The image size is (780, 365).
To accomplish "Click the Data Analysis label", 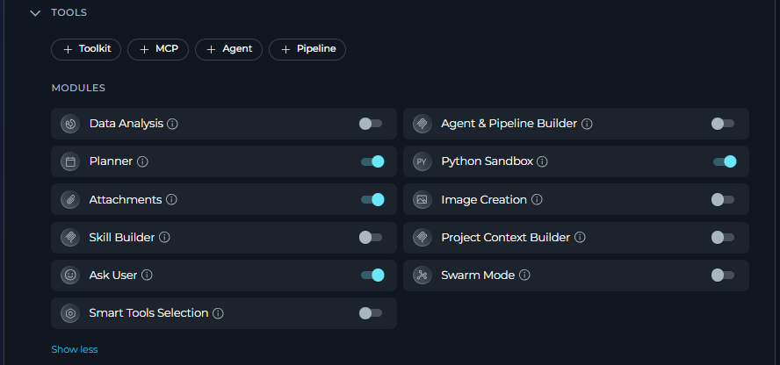I will (126, 124).
